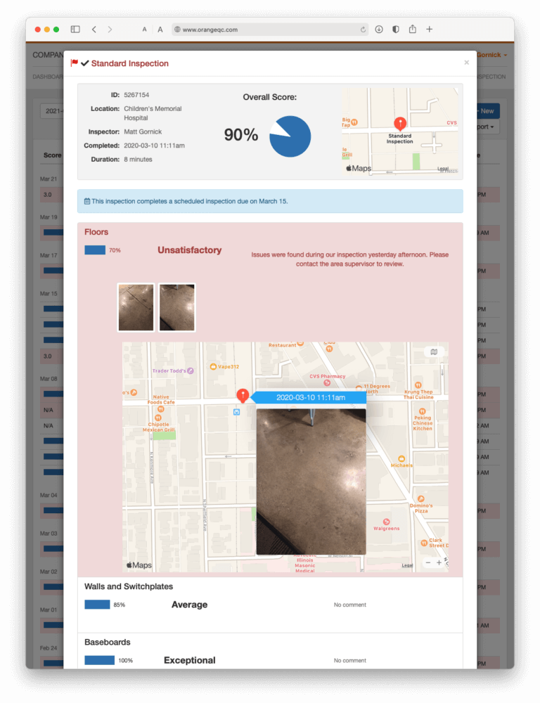Click the map mode icon on large map

pos(434,351)
